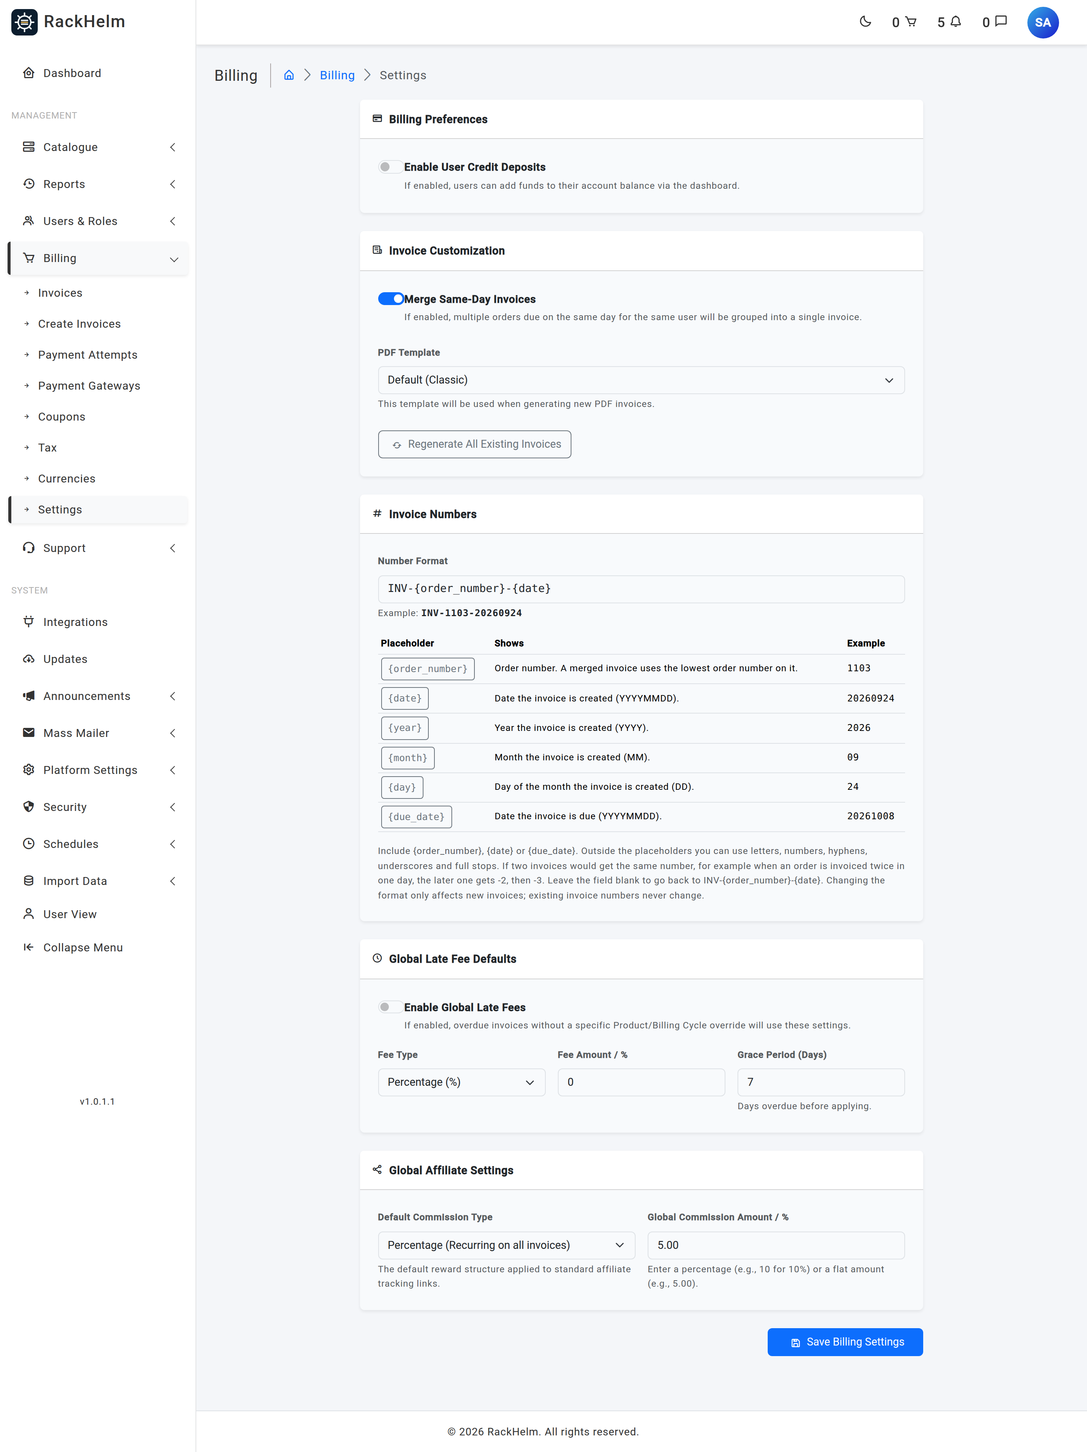Click Global Commission Amount field
This screenshot has width=1087, height=1452.
[x=776, y=1245]
